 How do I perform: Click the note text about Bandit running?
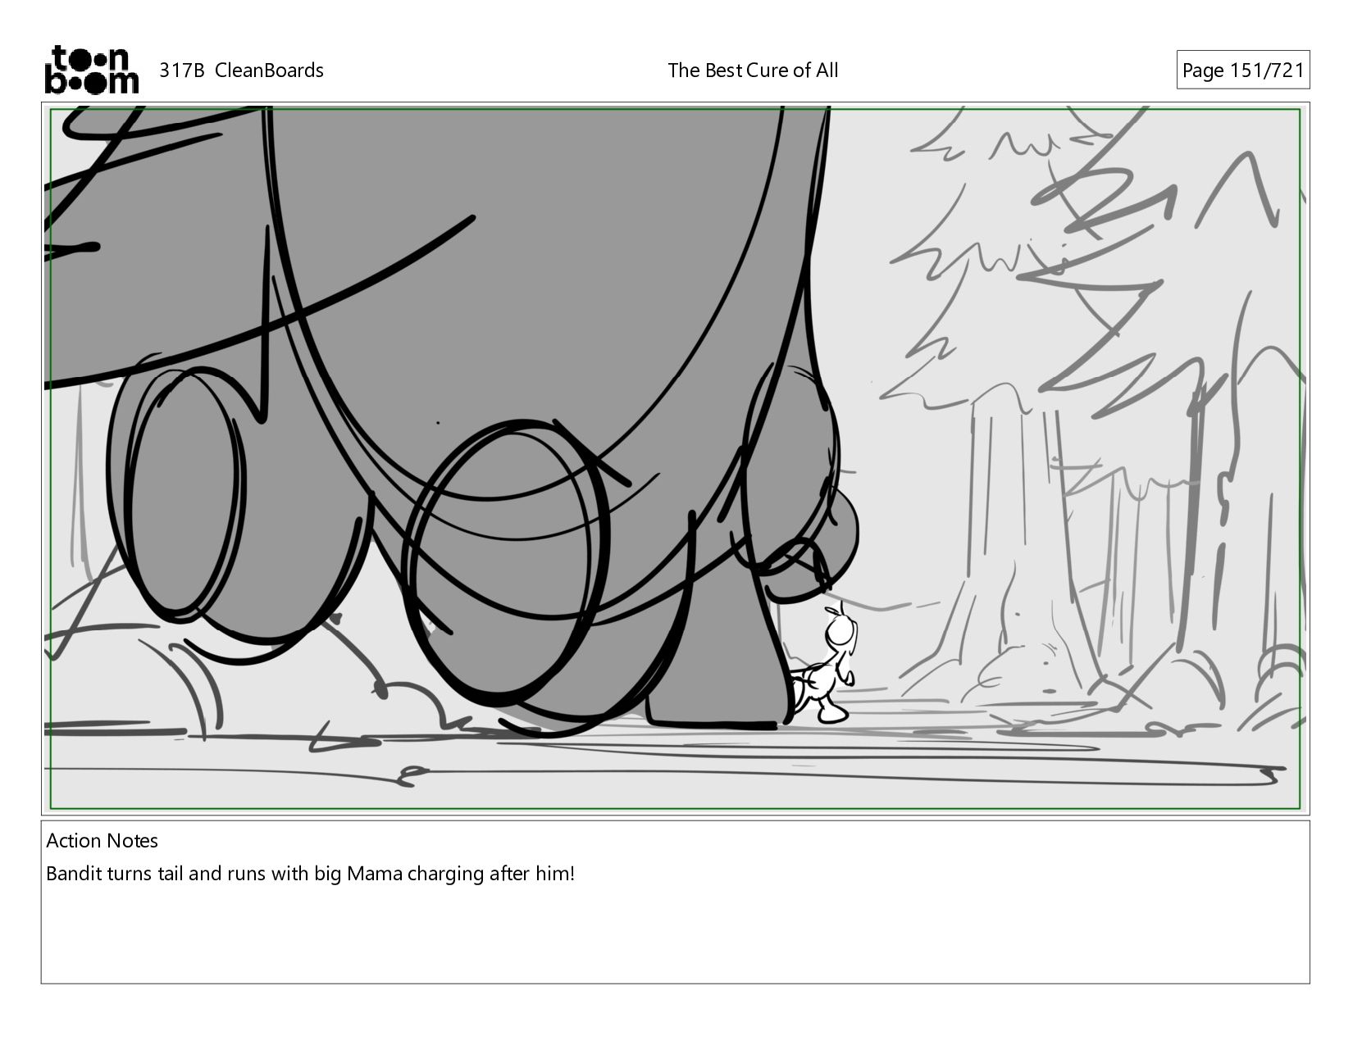click(311, 874)
